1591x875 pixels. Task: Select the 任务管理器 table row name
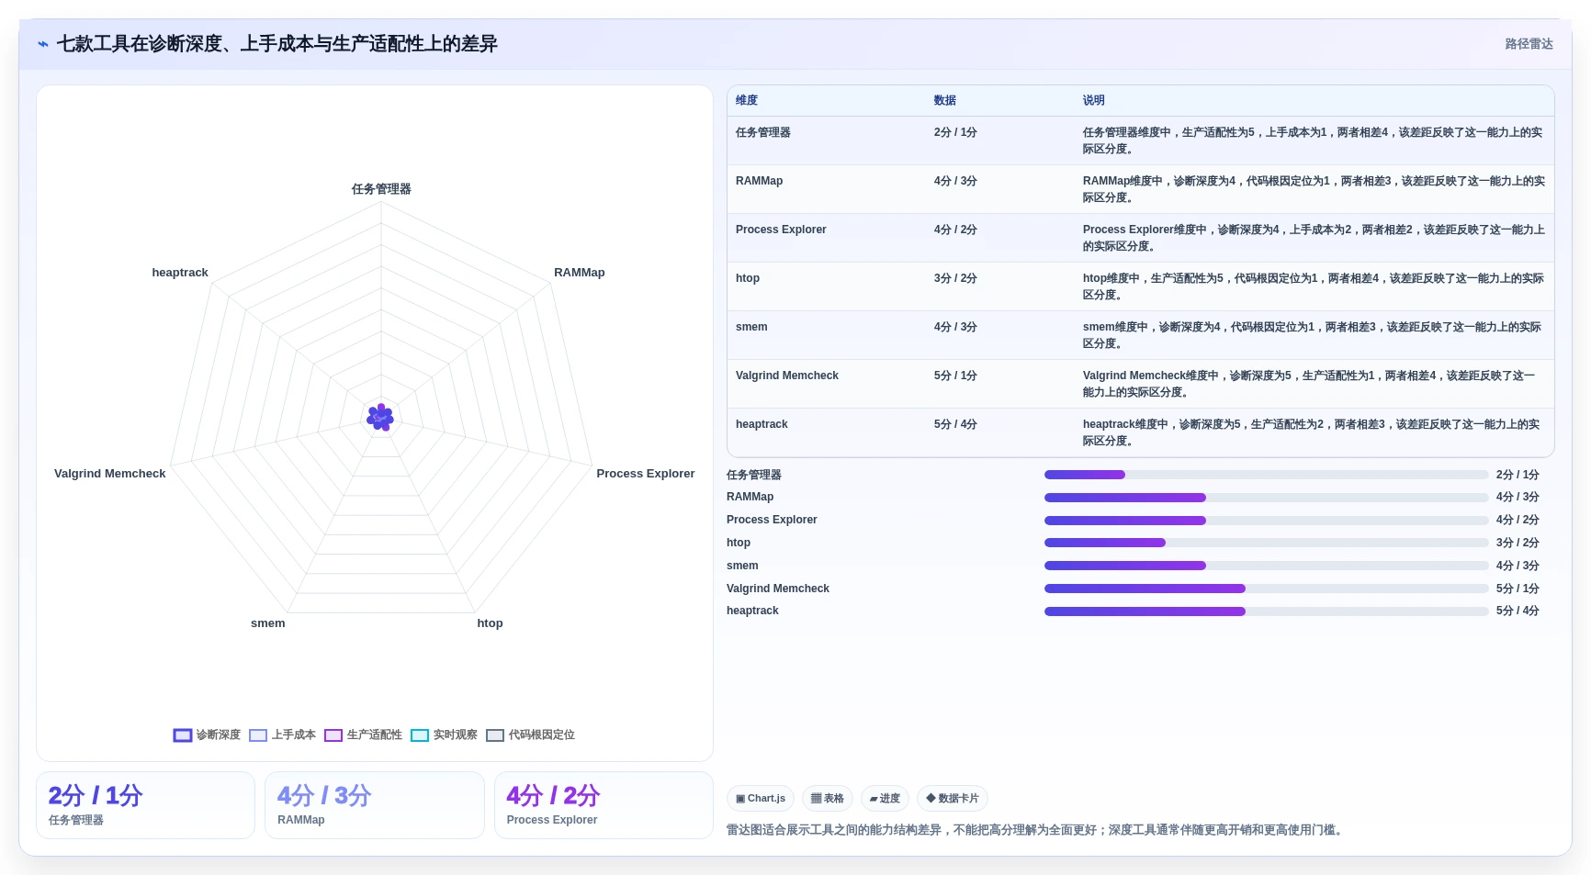(x=763, y=132)
